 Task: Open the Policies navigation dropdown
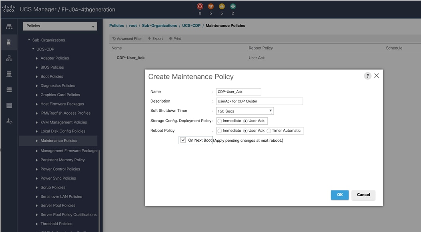pos(60,26)
